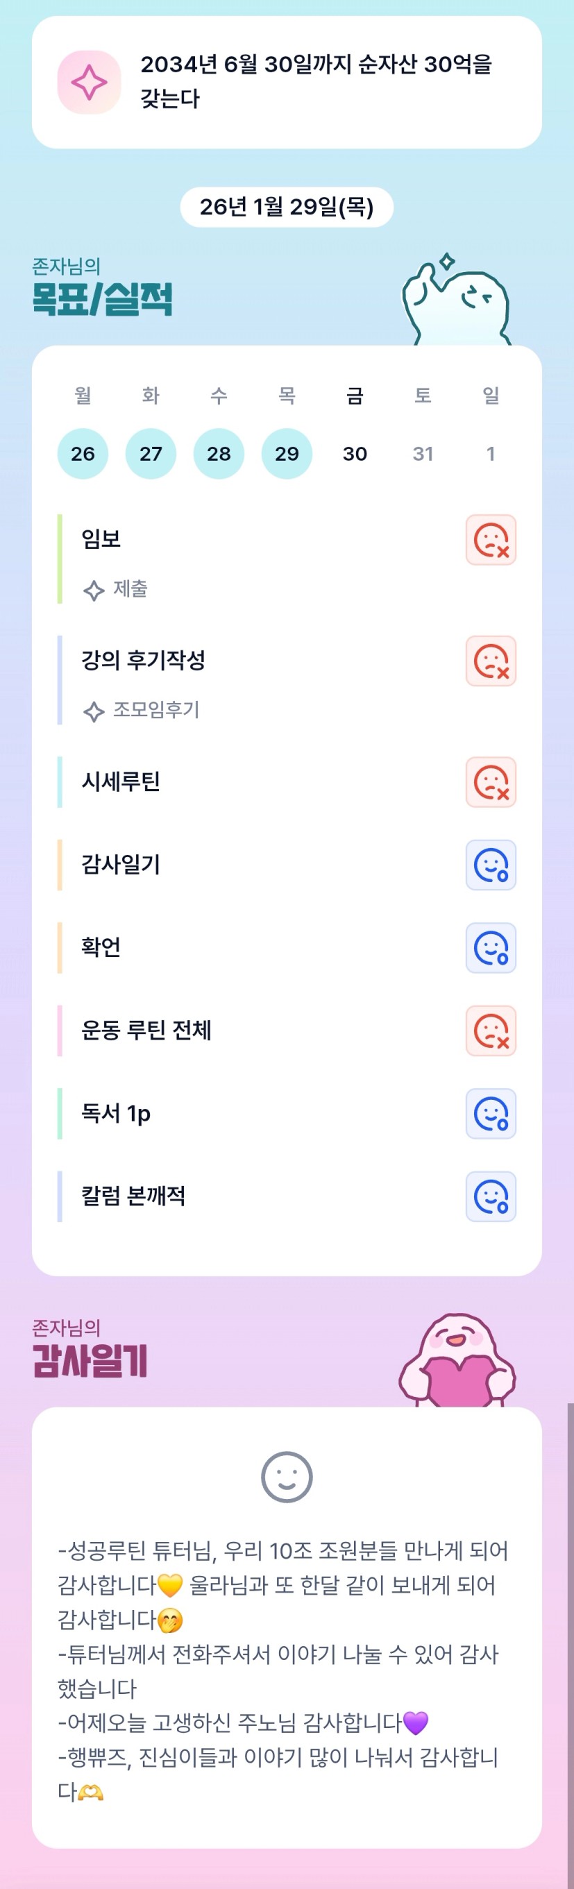Toggle the 독서 1p status face
574x1889 pixels.
[491, 1114]
